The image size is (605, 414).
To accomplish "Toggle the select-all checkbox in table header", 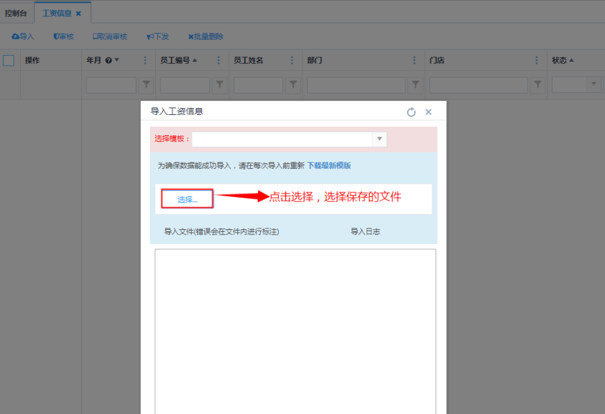I will [x=9, y=60].
